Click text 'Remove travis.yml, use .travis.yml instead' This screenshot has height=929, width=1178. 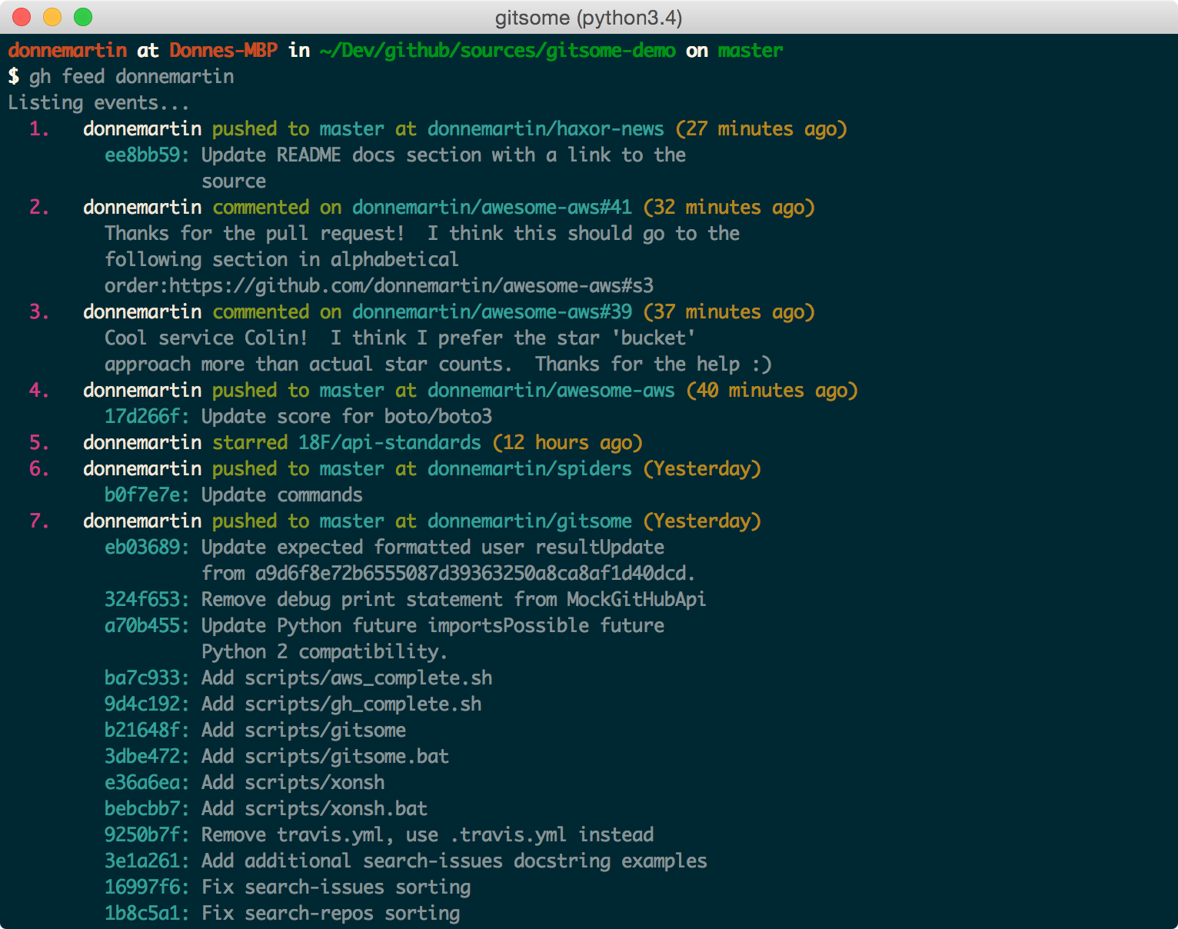pyautogui.click(x=428, y=835)
